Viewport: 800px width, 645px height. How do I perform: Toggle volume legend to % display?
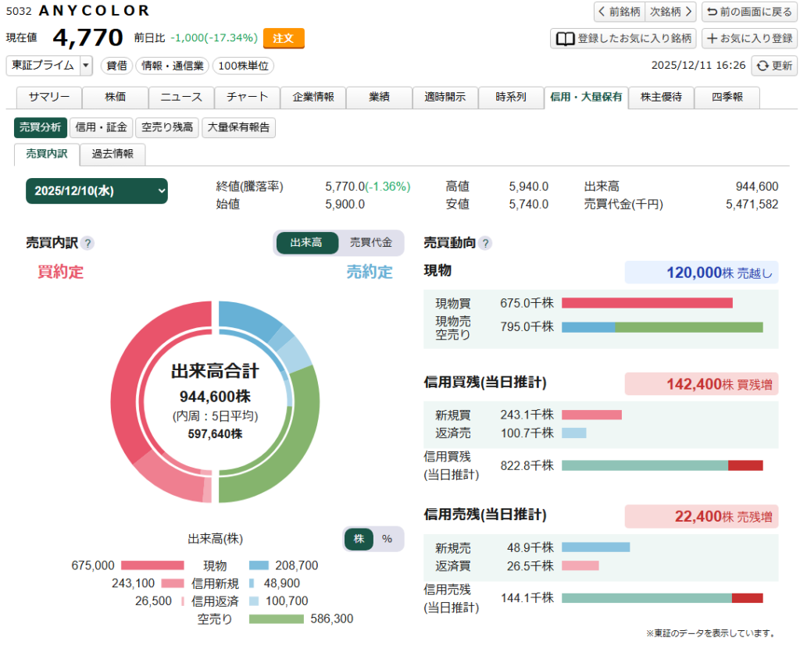tap(387, 539)
